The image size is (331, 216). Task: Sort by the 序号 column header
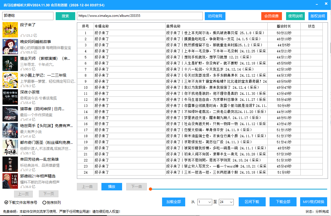[85, 26]
